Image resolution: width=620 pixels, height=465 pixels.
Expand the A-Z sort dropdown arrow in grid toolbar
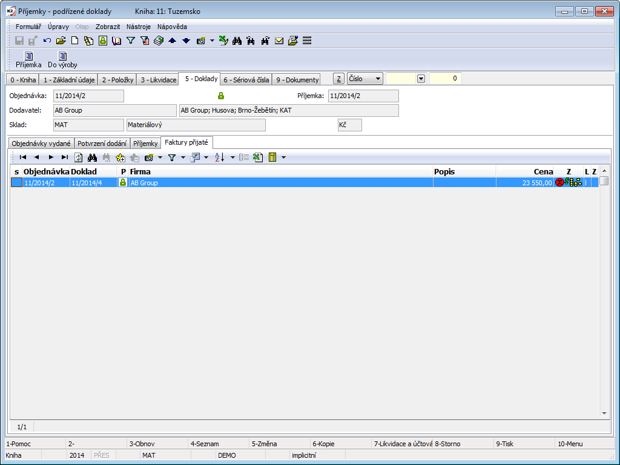(x=232, y=157)
